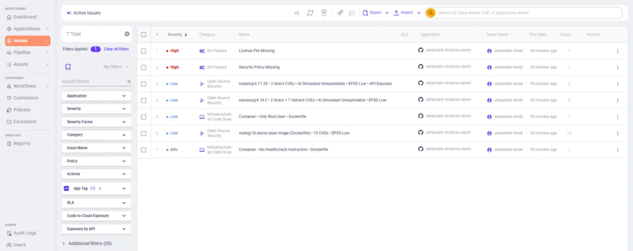The image size is (633, 251).
Task: Open actions menu for express@4.18.2 issue
Action: coord(618,101)
